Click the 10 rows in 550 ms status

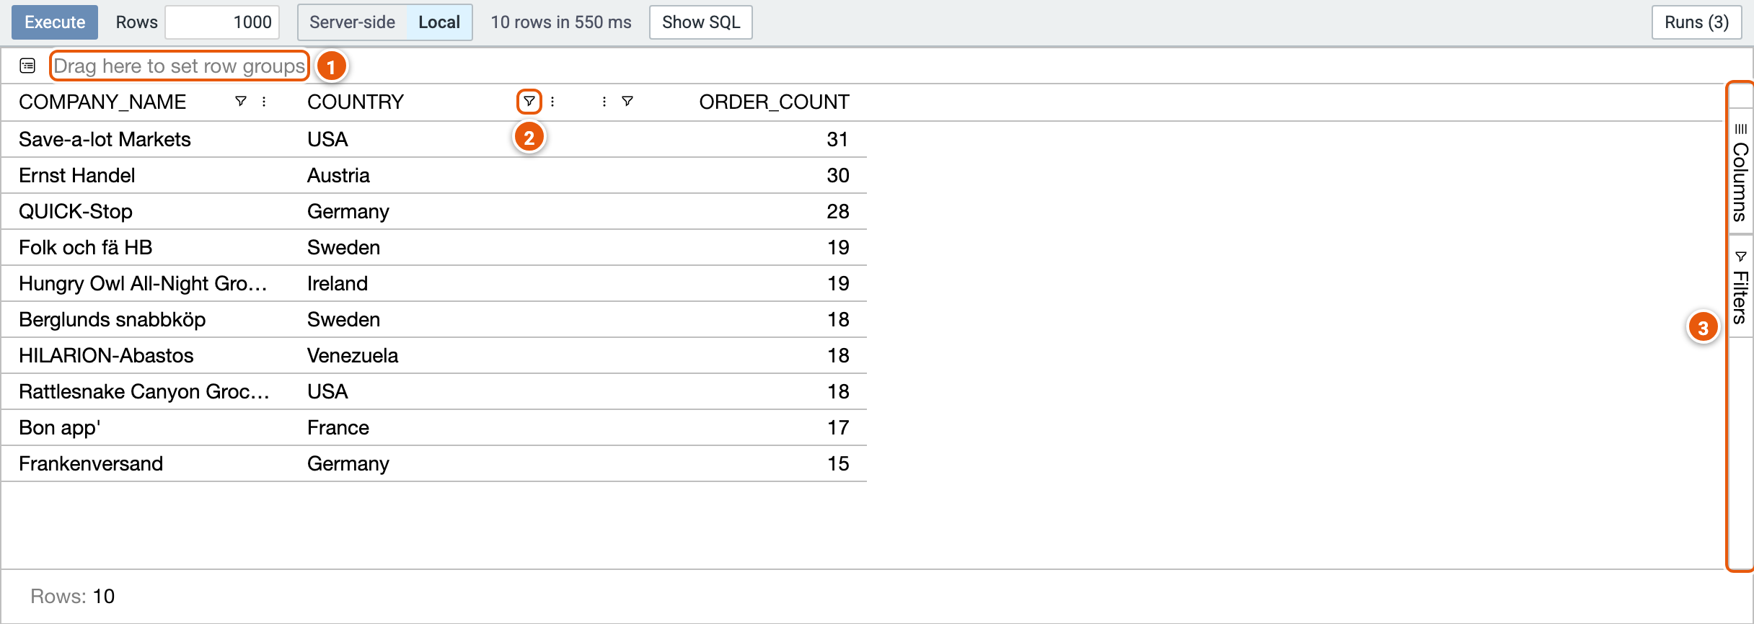coord(561,22)
